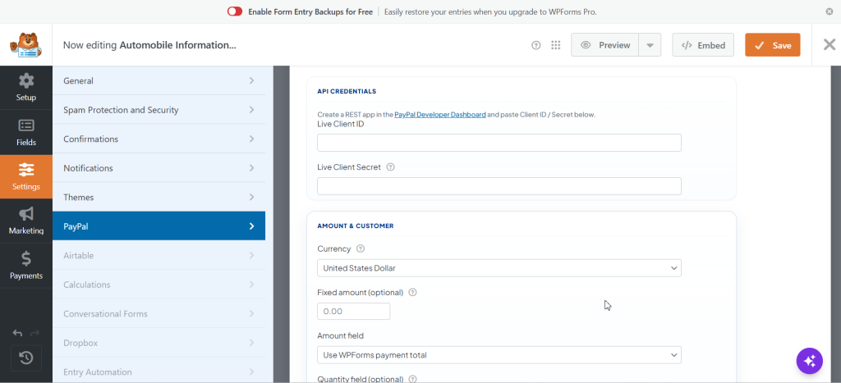The image size is (841, 383).
Task: Expand the Themes section
Action: (159, 197)
